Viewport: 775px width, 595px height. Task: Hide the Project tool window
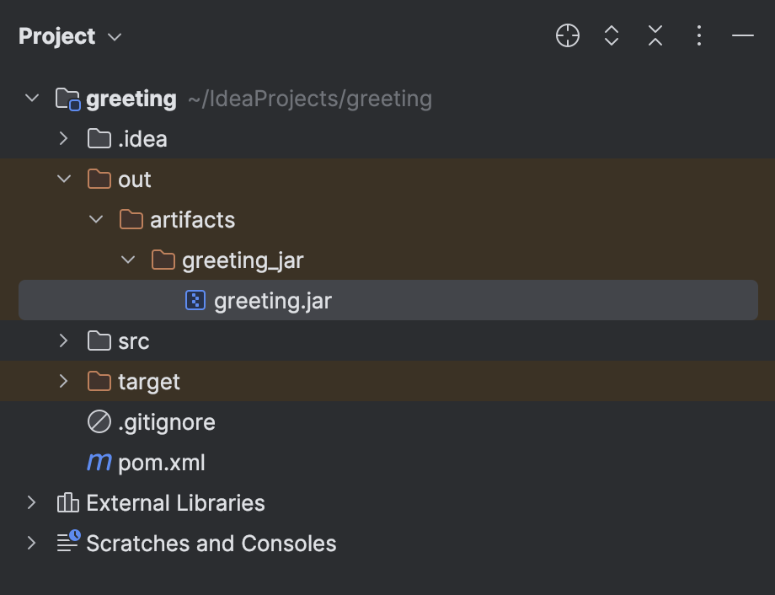coord(742,35)
